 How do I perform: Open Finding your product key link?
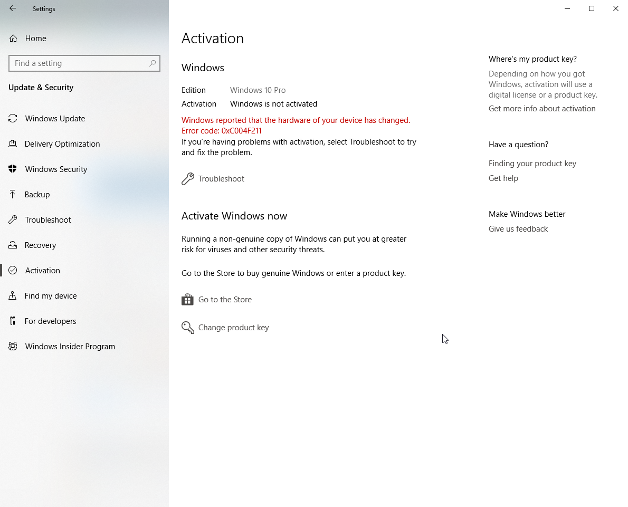pyautogui.click(x=532, y=164)
